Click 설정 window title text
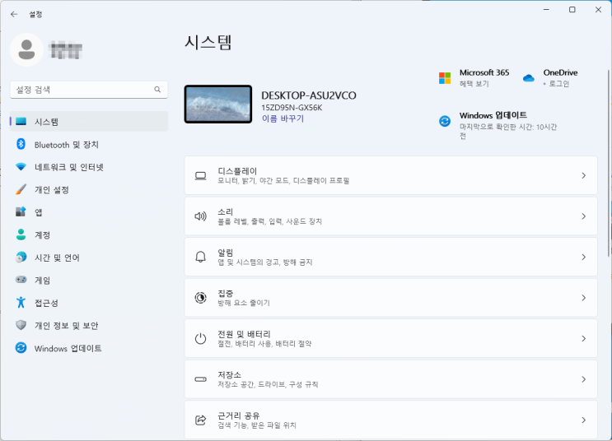612x441 pixels. tap(35, 15)
